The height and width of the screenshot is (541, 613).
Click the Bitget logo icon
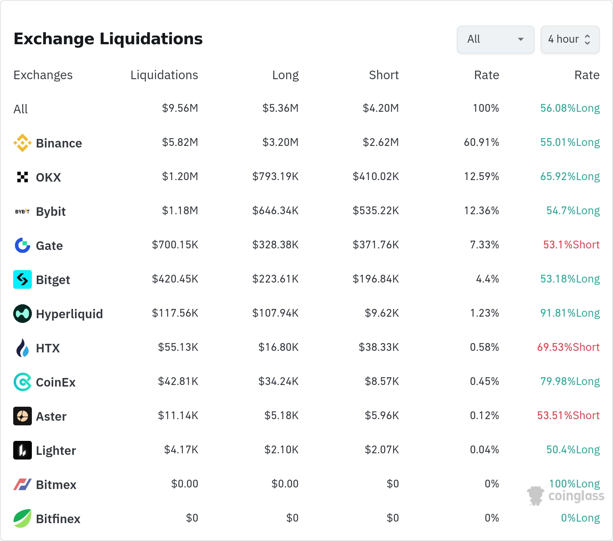click(x=23, y=279)
